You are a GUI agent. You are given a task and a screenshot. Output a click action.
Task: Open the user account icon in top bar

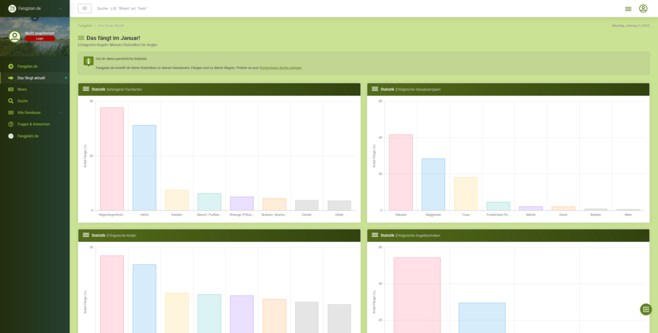coord(643,9)
